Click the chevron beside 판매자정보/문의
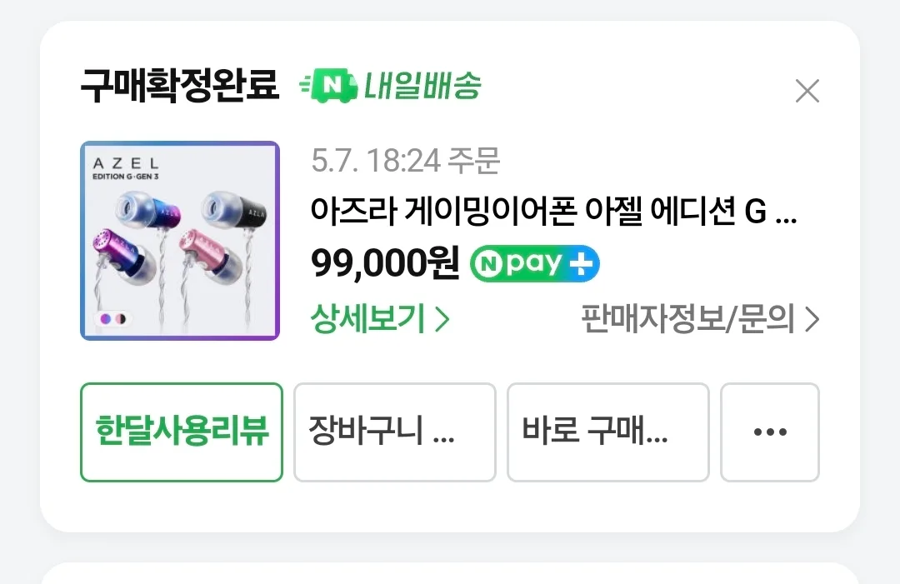900x584 pixels. [x=812, y=320]
